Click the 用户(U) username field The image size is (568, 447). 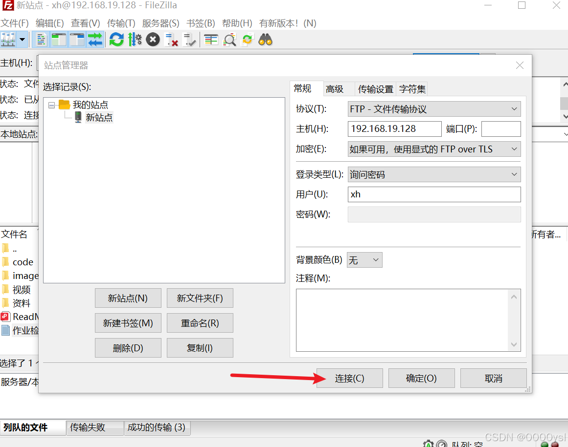click(x=434, y=194)
